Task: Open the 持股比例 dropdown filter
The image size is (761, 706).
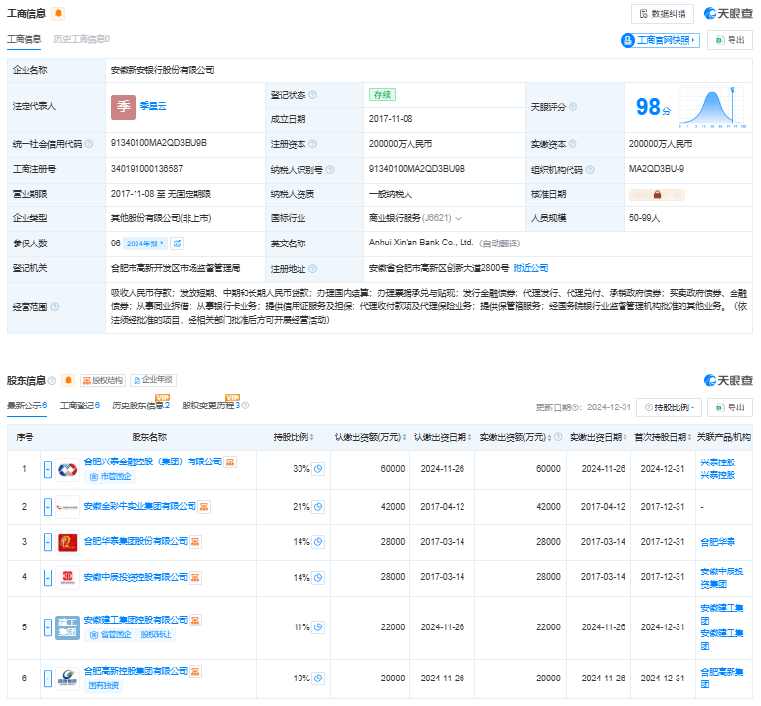Action: (669, 407)
